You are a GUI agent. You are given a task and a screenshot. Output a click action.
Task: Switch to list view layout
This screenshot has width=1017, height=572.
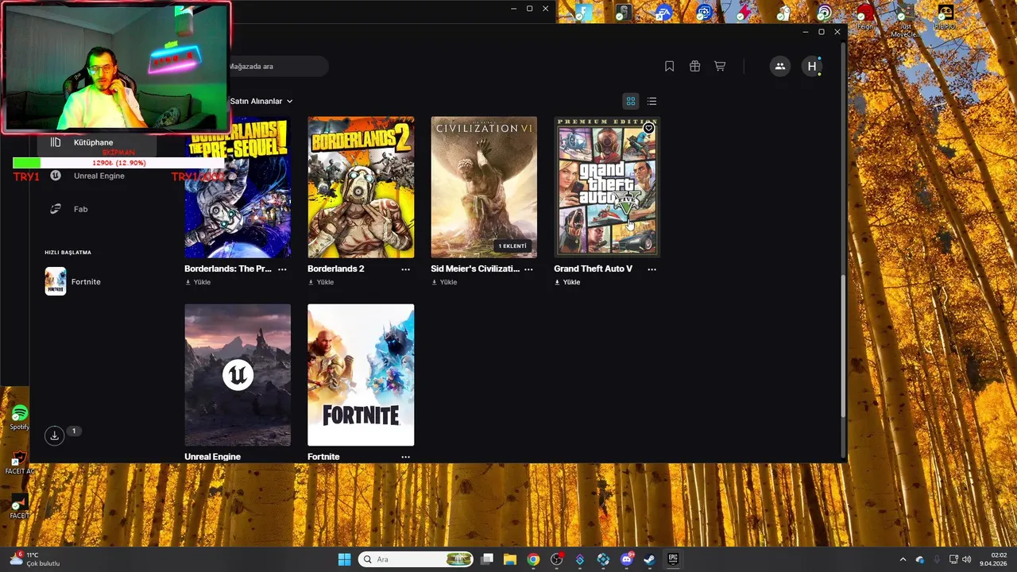[x=652, y=101]
